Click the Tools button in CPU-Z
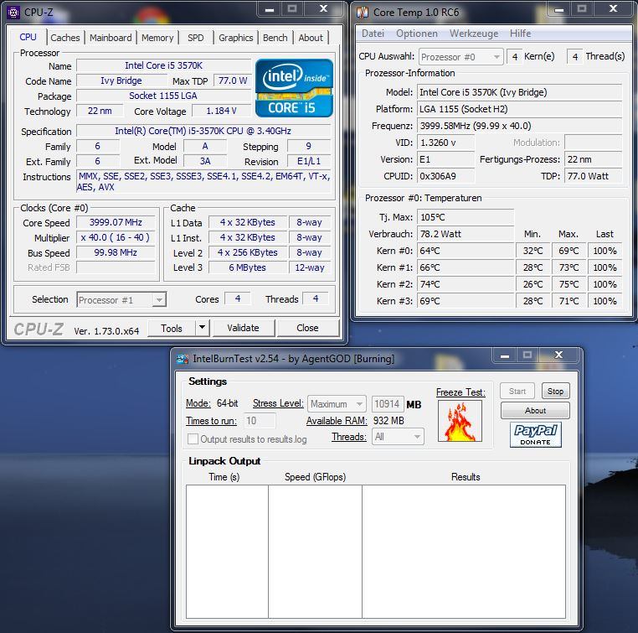The width and height of the screenshot is (638, 633). [172, 329]
